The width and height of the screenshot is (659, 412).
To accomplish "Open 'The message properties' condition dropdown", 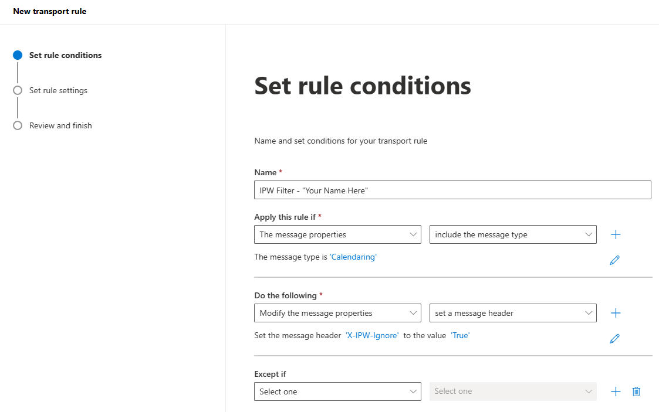I will [337, 234].
